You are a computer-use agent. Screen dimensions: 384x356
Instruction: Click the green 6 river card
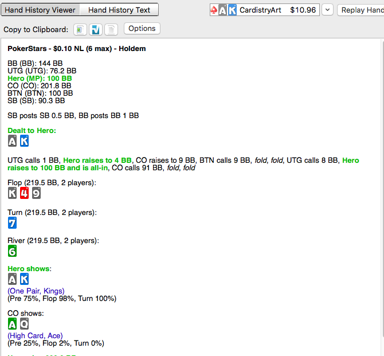(12, 251)
